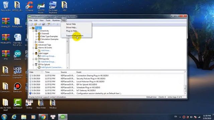
Task: Collapse the Data Logger node
Action: pyautogui.click(x=33, y=53)
